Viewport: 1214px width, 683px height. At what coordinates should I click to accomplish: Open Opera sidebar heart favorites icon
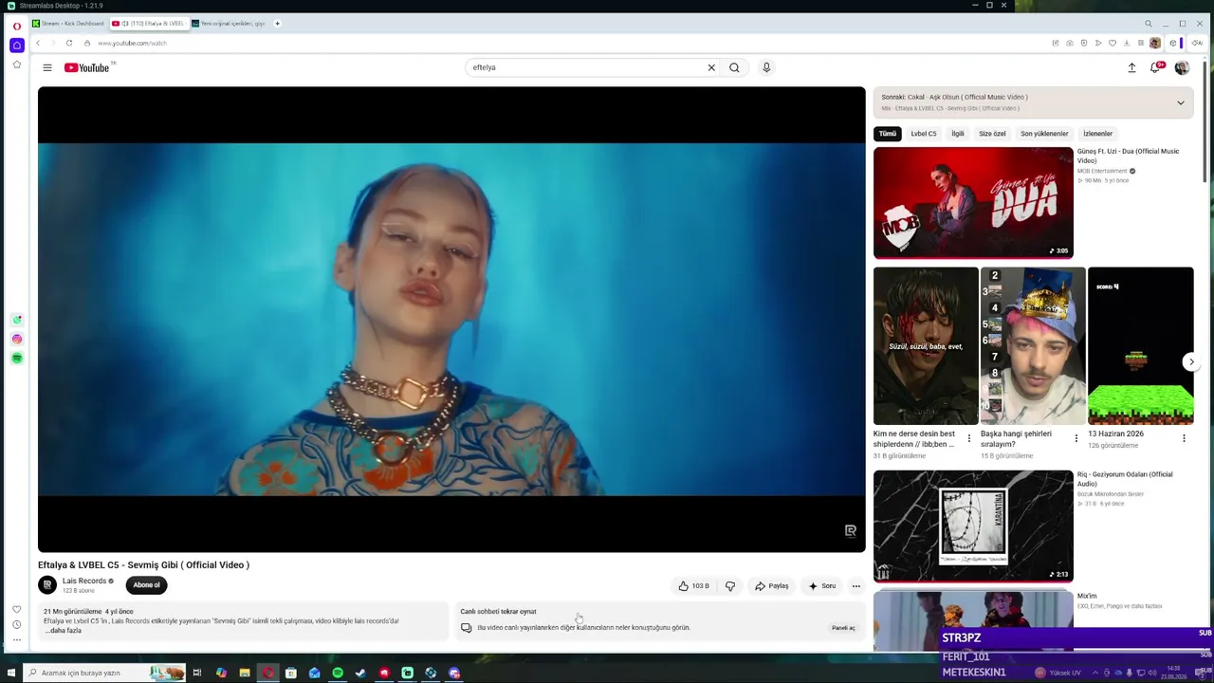tap(16, 609)
